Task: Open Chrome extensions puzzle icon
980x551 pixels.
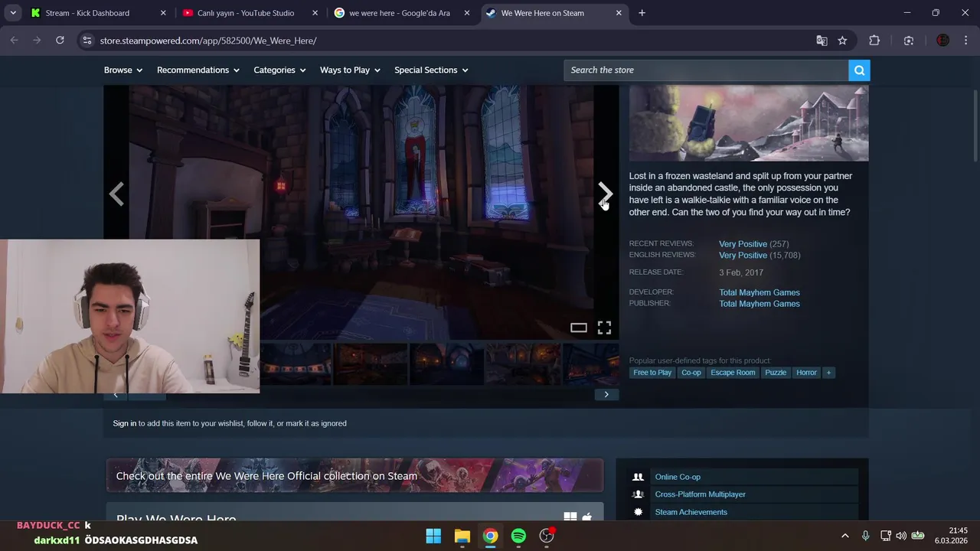Action: pyautogui.click(x=874, y=41)
